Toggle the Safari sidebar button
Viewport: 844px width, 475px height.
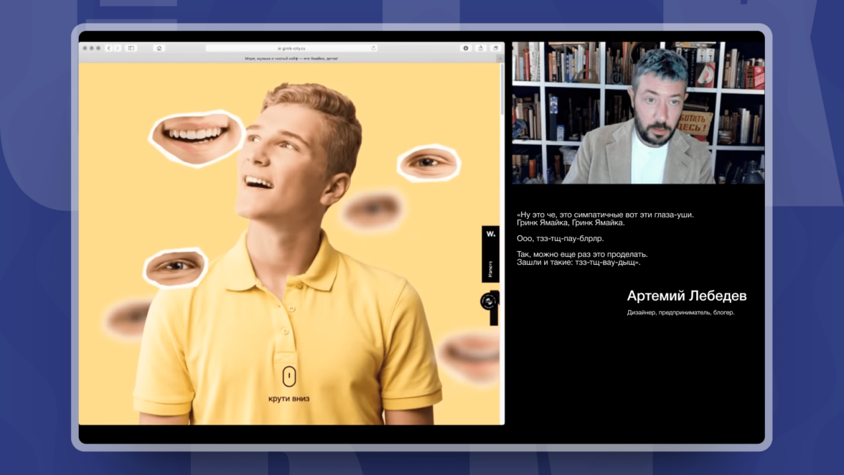click(x=131, y=48)
